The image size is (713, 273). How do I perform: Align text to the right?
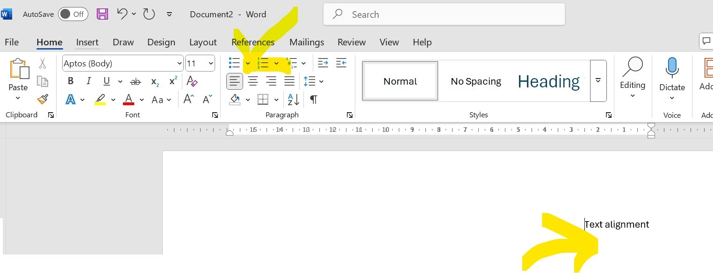coord(271,81)
